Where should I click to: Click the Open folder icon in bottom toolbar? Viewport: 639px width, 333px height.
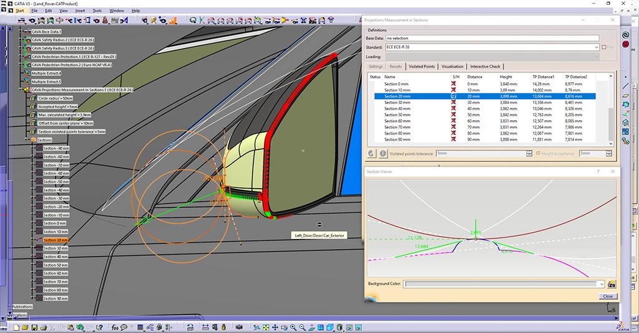point(25,327)
